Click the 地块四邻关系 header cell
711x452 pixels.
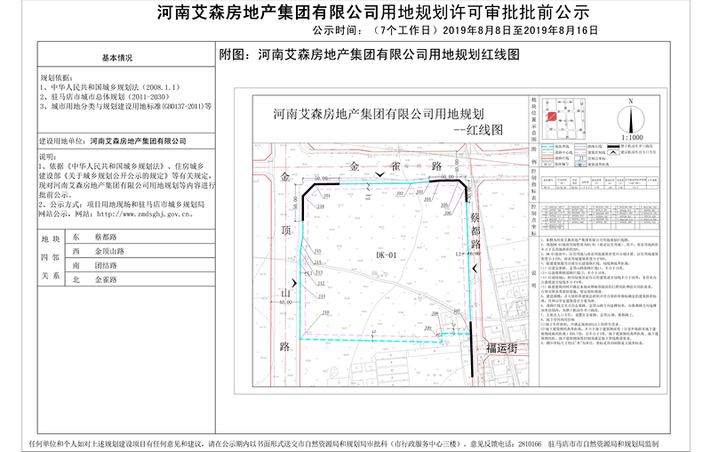point(51,257)
